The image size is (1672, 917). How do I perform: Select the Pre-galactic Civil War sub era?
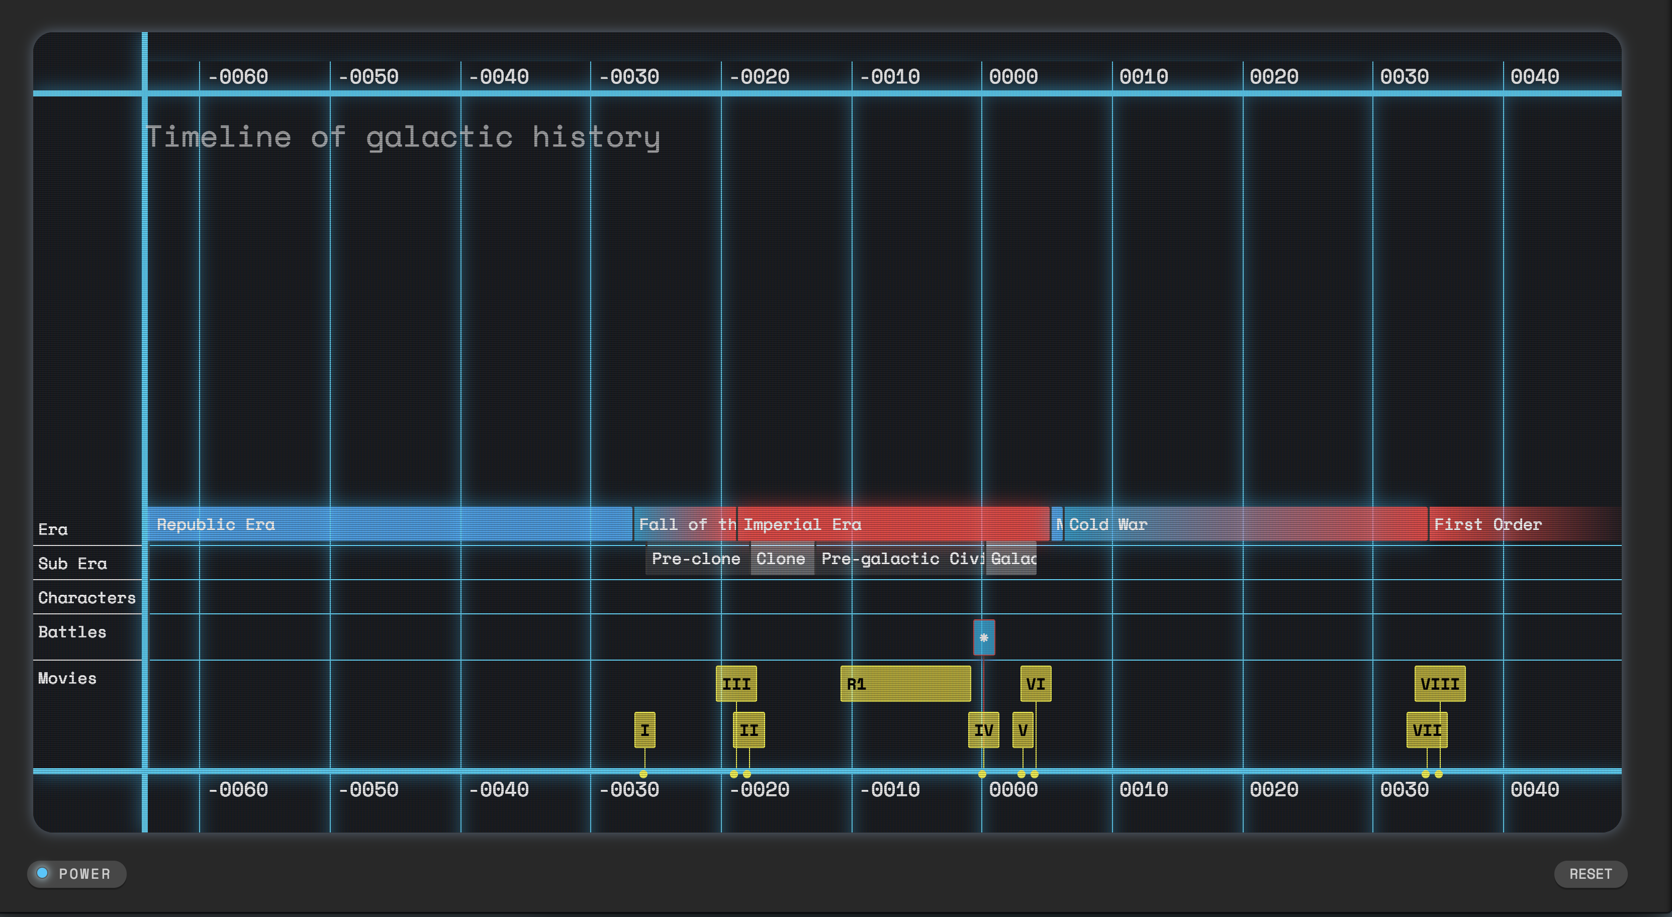coord(900,559)
